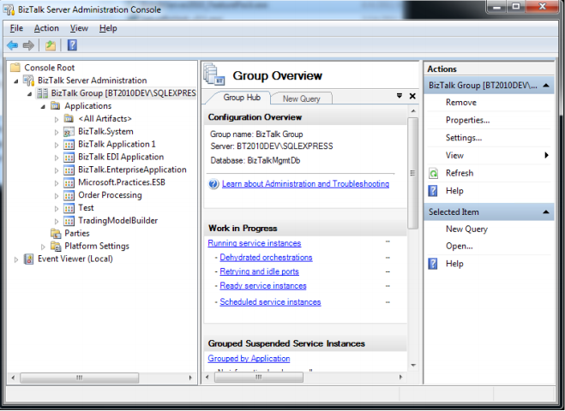Collapse the BizTalk Server Administration node

tap(16, 81)
